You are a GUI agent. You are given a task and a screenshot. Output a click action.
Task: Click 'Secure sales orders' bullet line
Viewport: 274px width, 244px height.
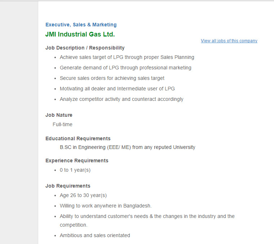112,78
